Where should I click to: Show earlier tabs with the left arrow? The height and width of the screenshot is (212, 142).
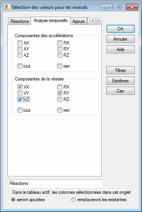click(x=93, y=21)
